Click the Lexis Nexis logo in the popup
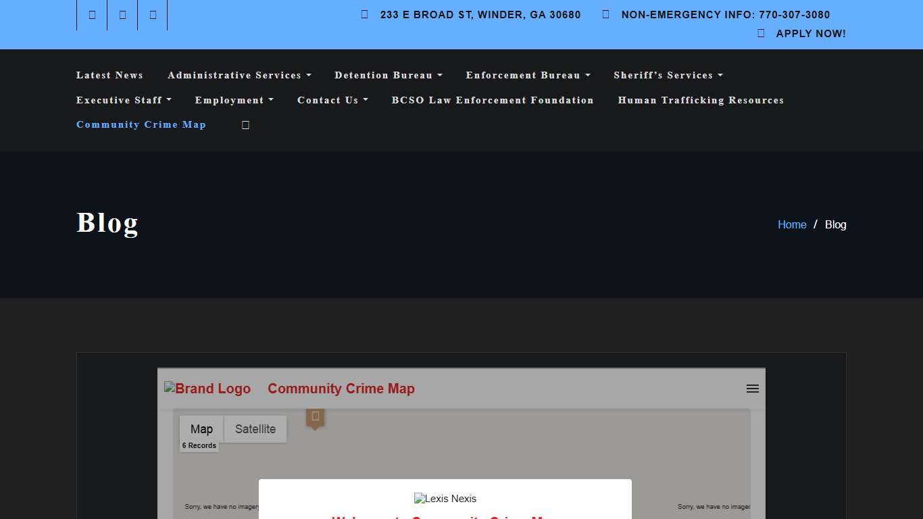Screen dimensions: 923x519 (x=445, y=499)
